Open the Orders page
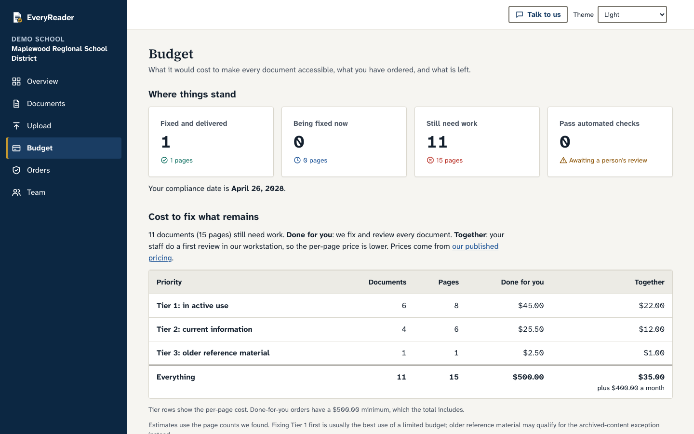Viewport: 694px width, 434px height. (x=64, y=170)
